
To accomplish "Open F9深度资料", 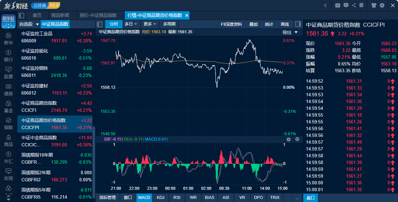I will 231,24.
